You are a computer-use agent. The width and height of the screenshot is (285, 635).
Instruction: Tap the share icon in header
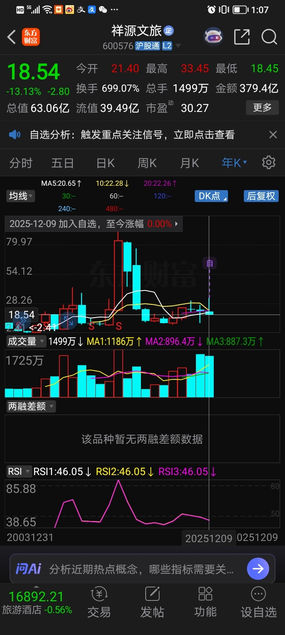point(242,37)
